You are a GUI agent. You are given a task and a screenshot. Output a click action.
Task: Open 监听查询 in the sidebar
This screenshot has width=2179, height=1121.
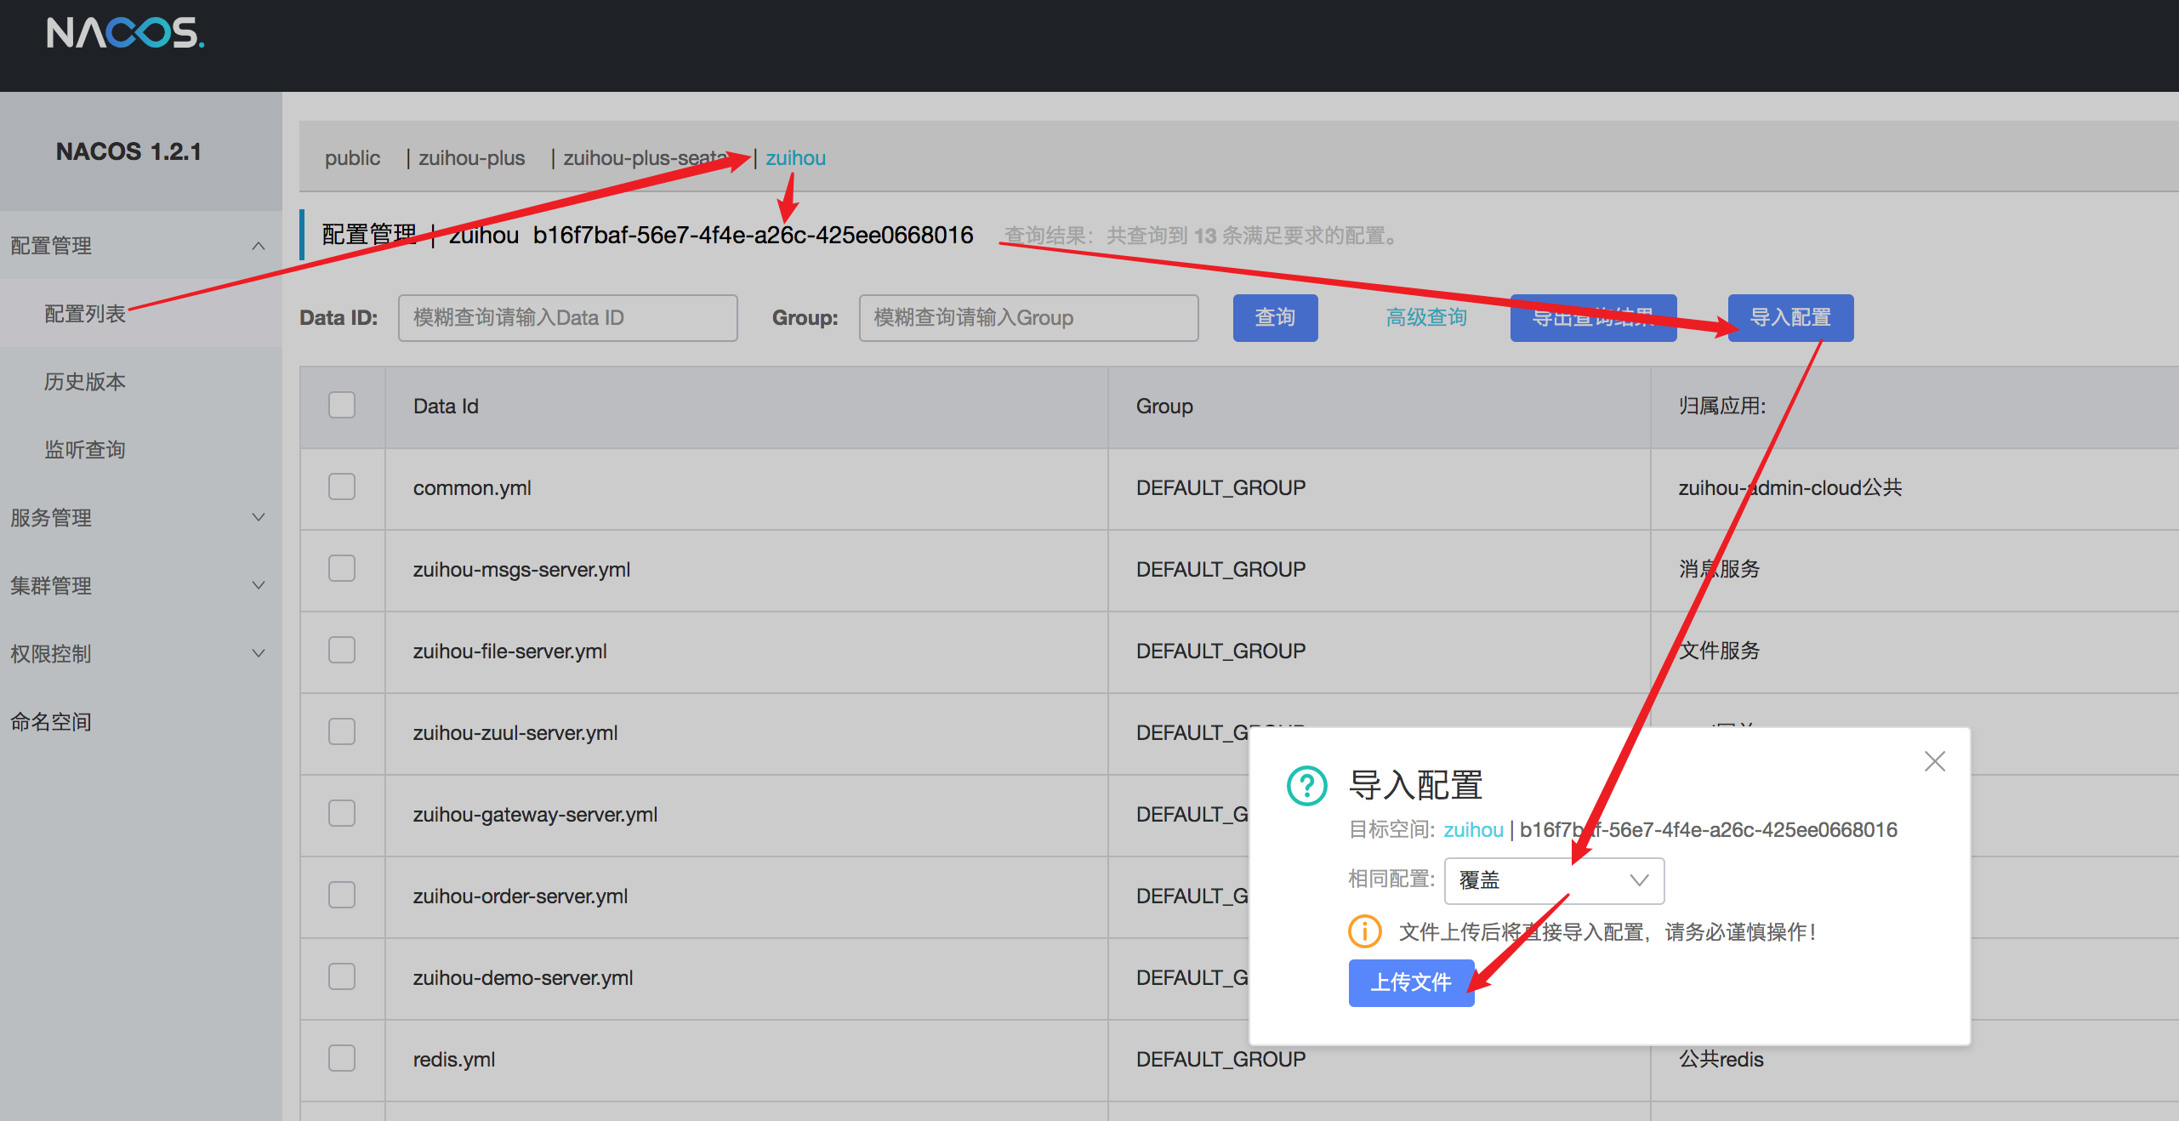click(x=85, y=450)
